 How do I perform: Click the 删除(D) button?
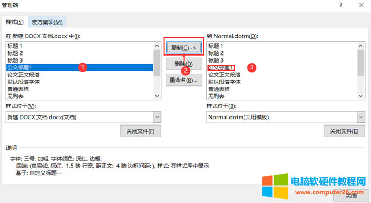click(183, 64)
